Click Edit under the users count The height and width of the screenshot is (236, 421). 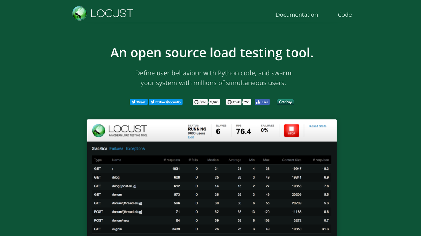tap(191, 137)
